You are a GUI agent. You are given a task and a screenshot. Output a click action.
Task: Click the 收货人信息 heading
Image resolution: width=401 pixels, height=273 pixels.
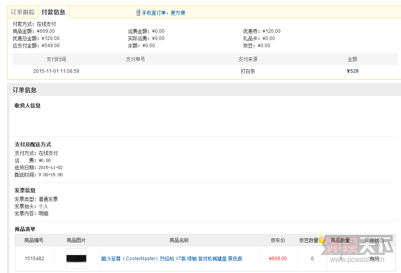tap(28, 106)
